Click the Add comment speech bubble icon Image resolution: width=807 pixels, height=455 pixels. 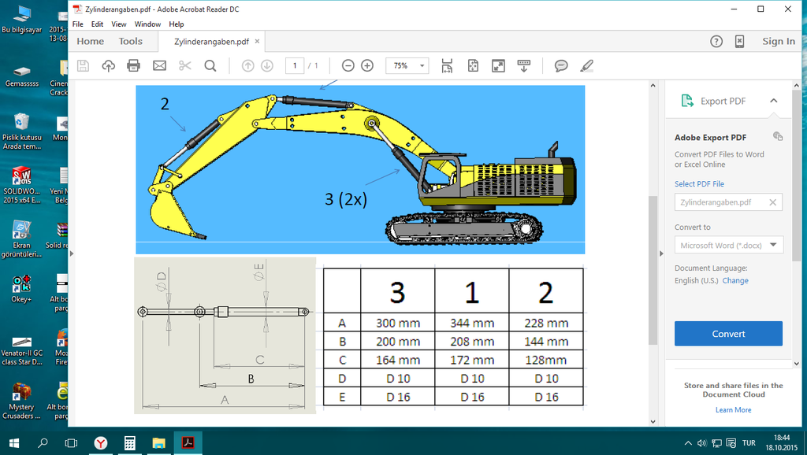561,65
